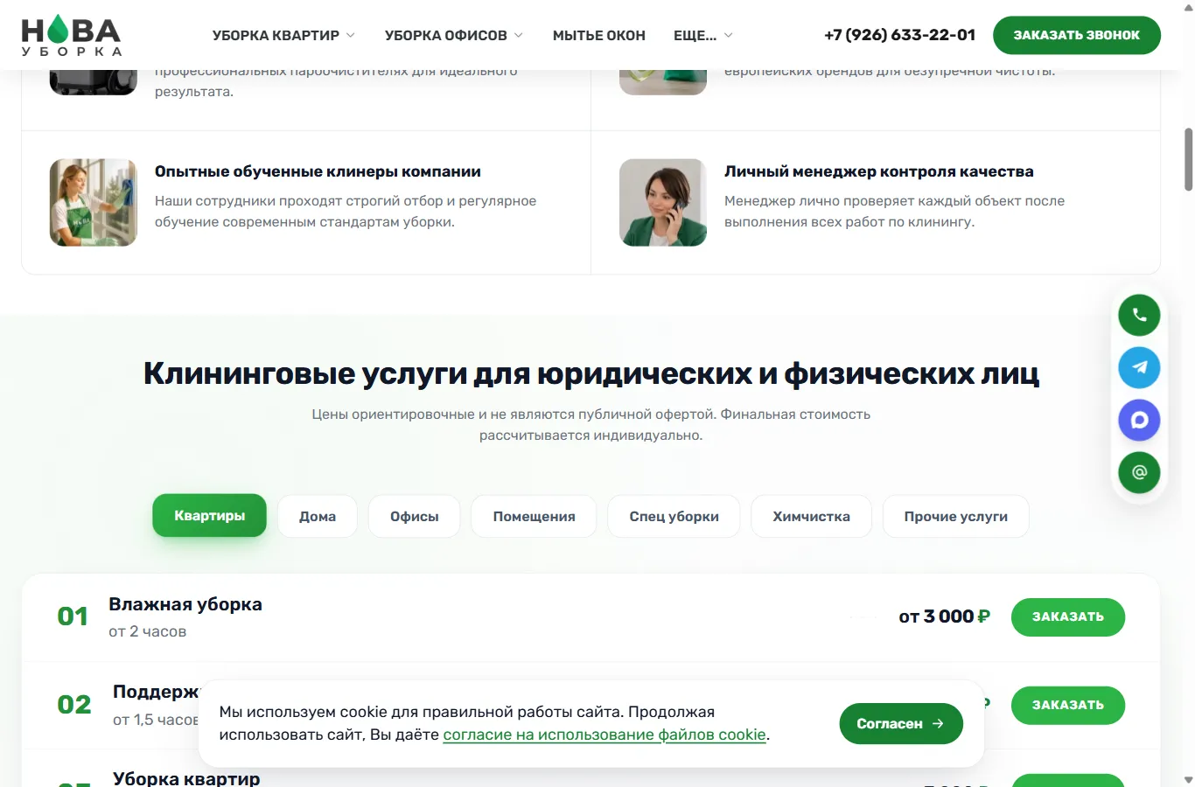The height and width of the screenshot is (787, 1195).
Task: Click the Заказать звонок button
Action: coord(1077,35)
